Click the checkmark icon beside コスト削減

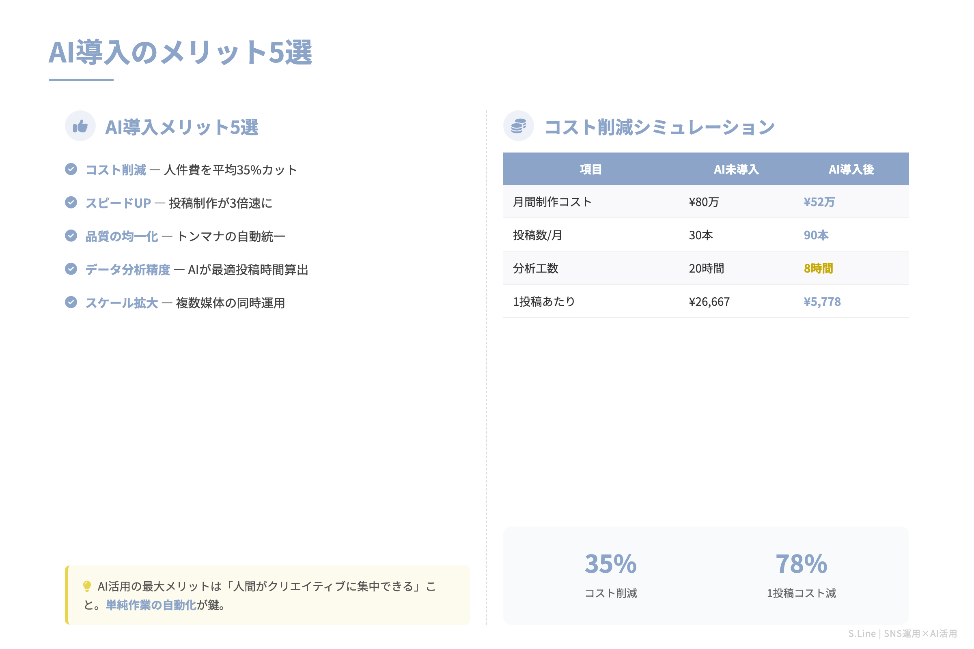71,169
